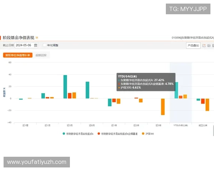Image resolution: width=214 pixels, height=171 pixels.
Task: Click the 业绩基准 4.78% line in tooltip
Action: [146, 84]
